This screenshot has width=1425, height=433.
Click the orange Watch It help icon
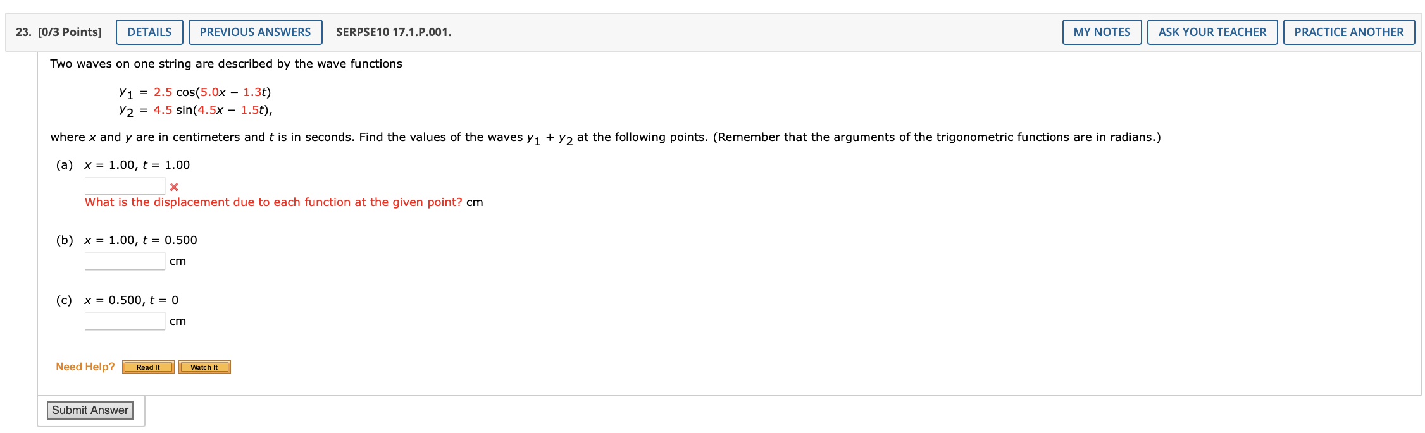204,367
